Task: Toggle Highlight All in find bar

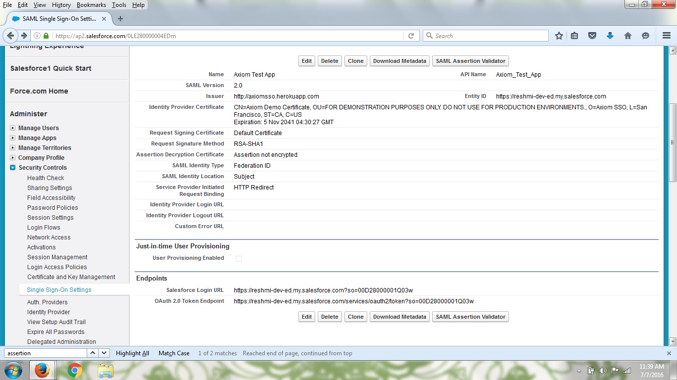Action: pos(132,353)
